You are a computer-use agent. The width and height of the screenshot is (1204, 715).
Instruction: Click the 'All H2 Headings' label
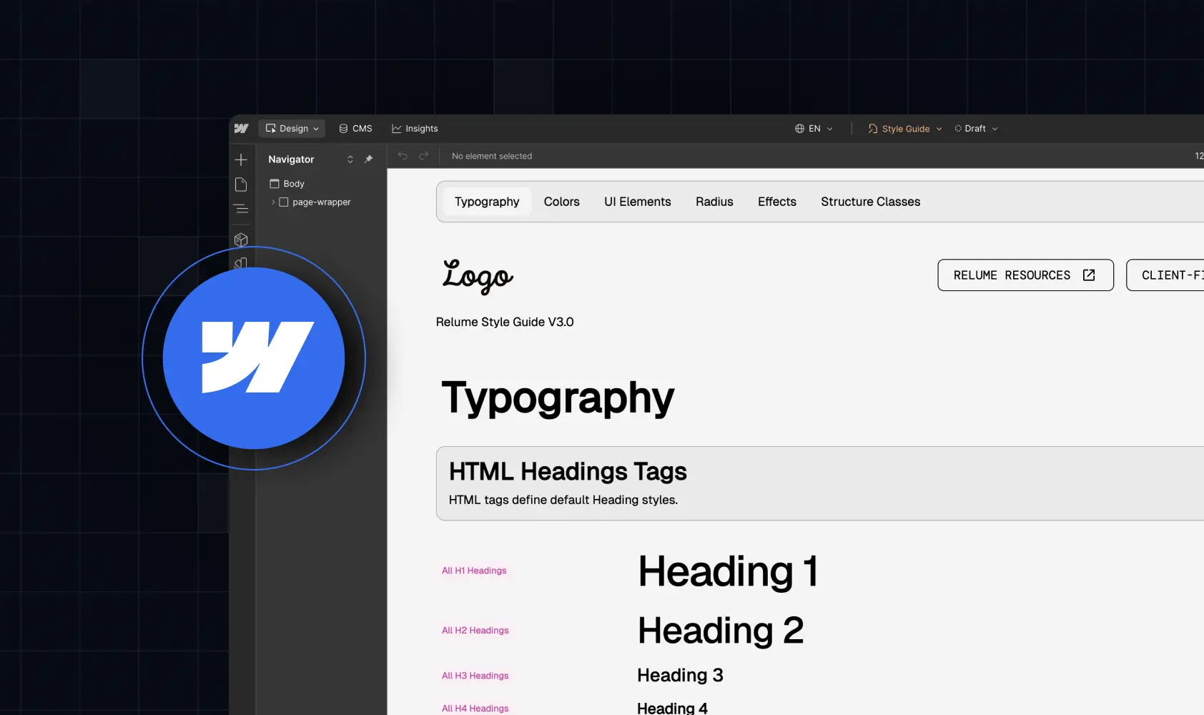475,631
